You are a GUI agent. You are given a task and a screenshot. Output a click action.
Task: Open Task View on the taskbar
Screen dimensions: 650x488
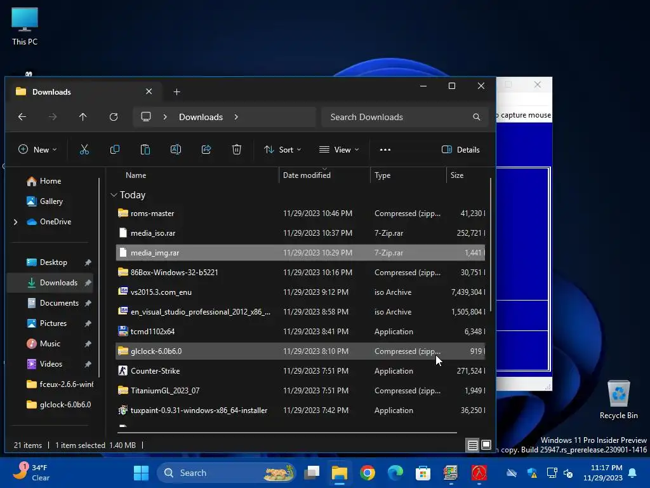click(312, 473)
